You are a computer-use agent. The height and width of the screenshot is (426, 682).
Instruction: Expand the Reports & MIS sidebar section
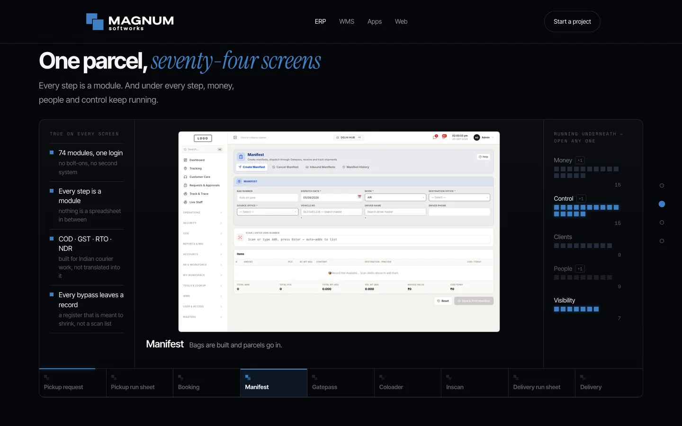[203, 244]
